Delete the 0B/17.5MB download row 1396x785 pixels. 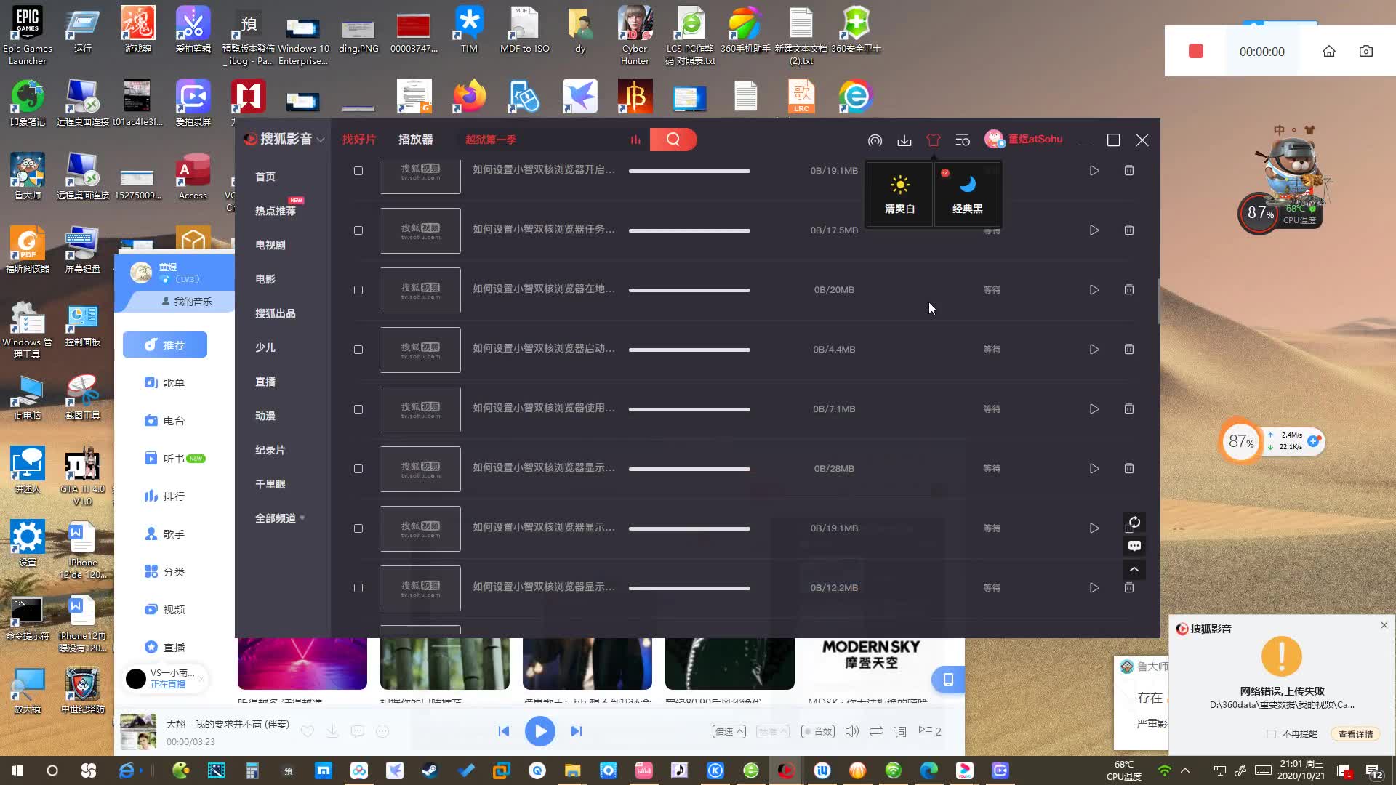pos(1129,230)
